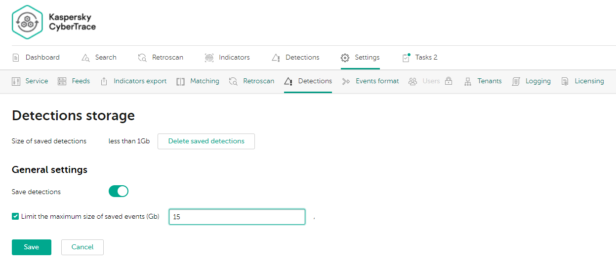The height and width of the screenshot is (267, 616).
Task: Click the Dashboard document icon
Action: point(16,58)
